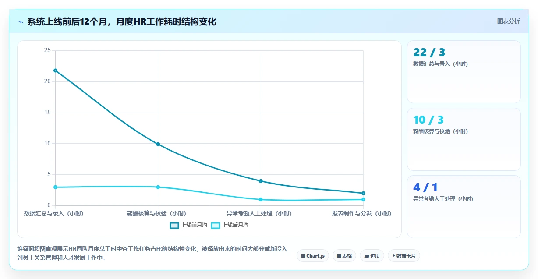Click the 图表分析 label in header
The image size is (538, 279).
508,21
